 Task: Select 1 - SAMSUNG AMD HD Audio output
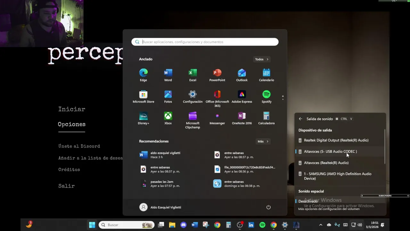[x=340, y=176]
